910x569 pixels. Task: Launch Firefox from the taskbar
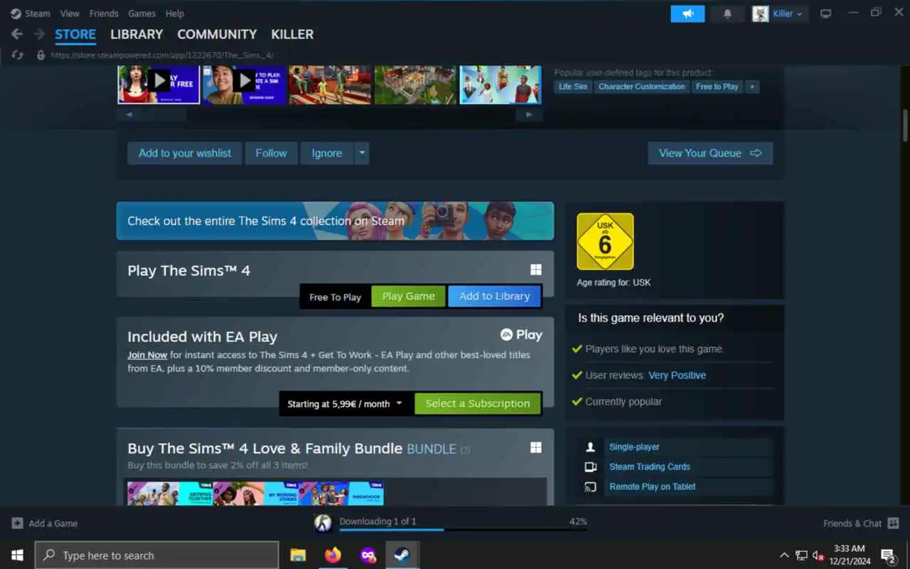333,555
